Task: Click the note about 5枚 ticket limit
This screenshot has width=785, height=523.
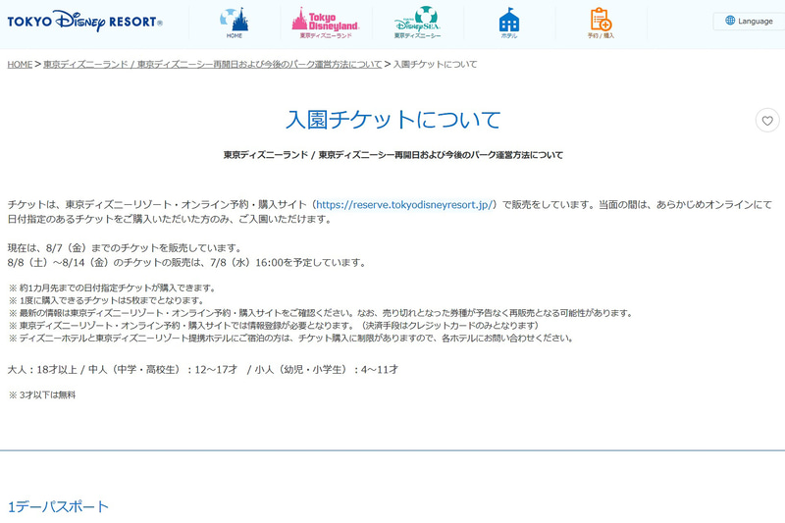Action: pyautogui.click(x=106, y=300)
